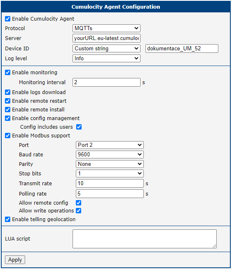Click the Enable Cumulocity Agent label
The image size is (232, 269).
coord(43,19)
